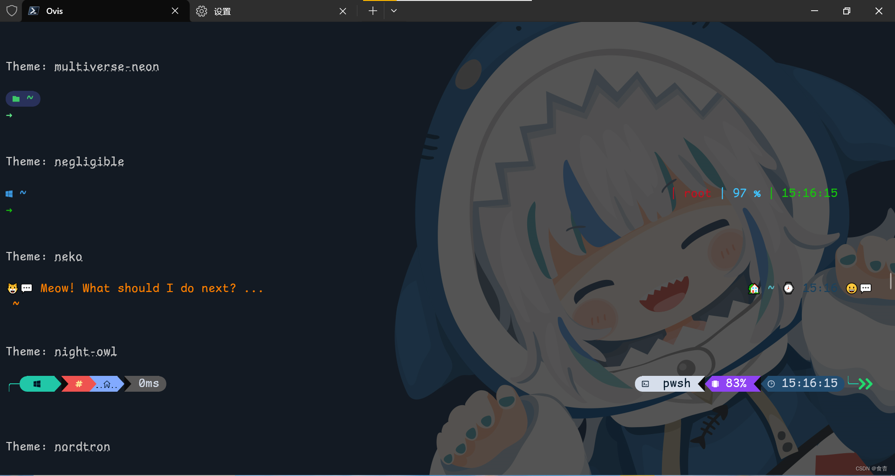Image resolution: width=895 pixels, height=476 pixels.
Task: Click the green 15:16:15 time in negligible prompt
Action: click(809, 193)
